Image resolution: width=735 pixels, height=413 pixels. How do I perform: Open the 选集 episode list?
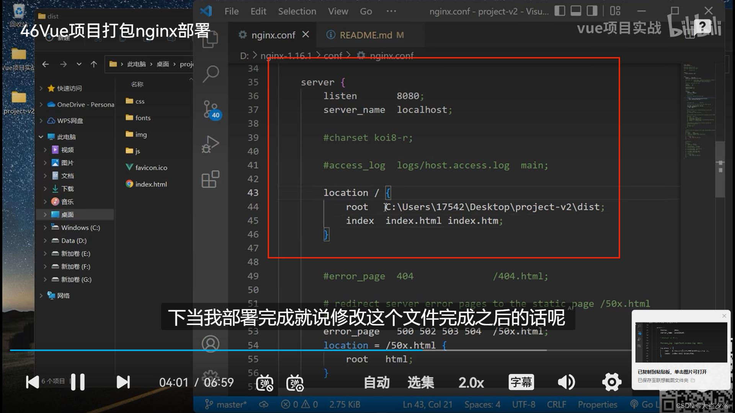coord(421,382)
